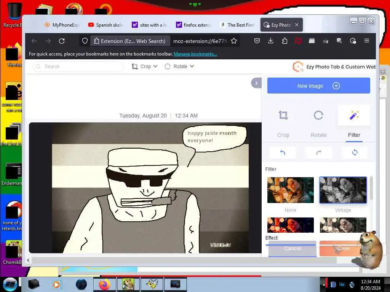
Task: Close the Ezy Photo tab
Action: tap(297, 25)
